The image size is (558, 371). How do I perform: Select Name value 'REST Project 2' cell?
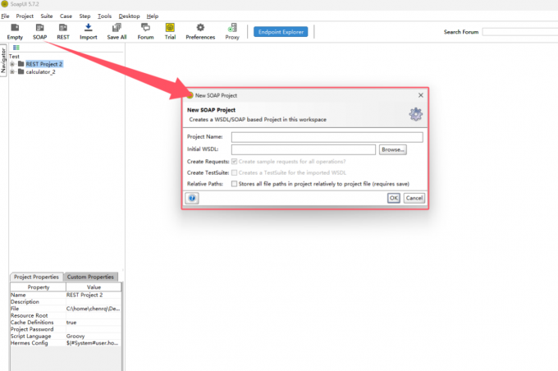point(94,295)
